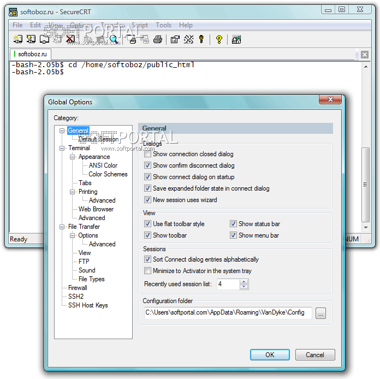
Task: Collapse the Appearance tree node
Action: click(72, 157)
